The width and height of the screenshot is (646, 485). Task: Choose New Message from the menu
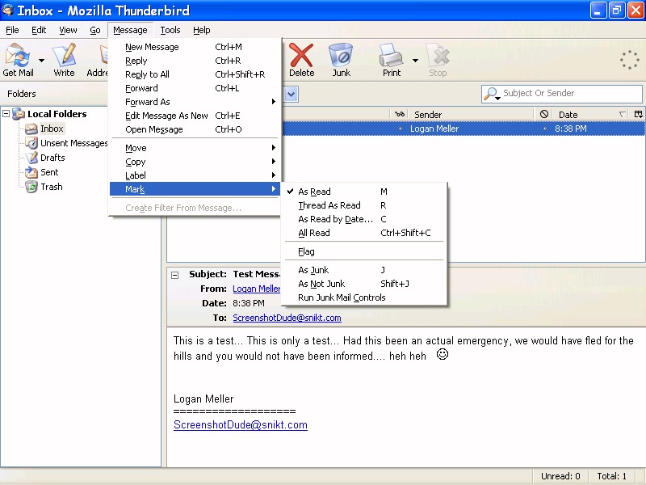tap(195, 47)
